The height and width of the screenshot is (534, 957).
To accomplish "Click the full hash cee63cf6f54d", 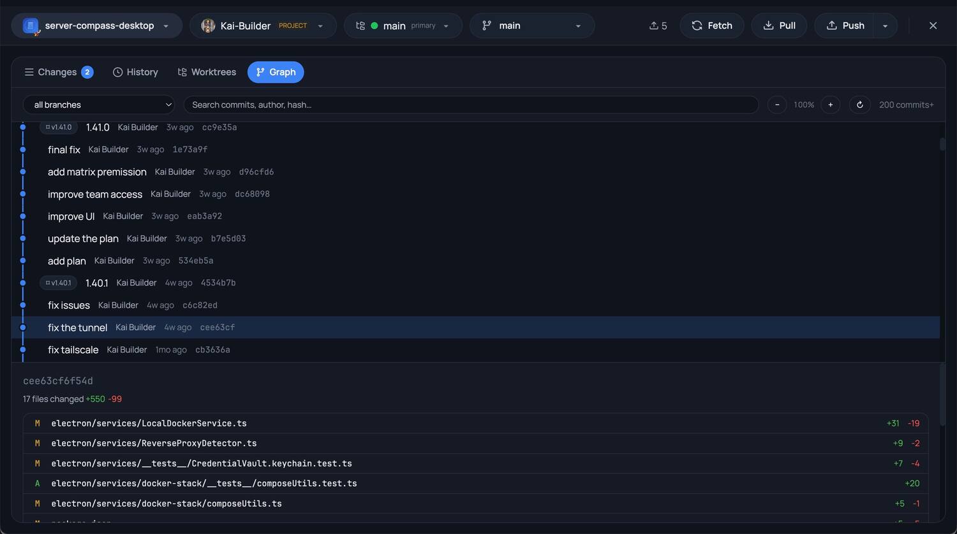I will pos(58,381).
